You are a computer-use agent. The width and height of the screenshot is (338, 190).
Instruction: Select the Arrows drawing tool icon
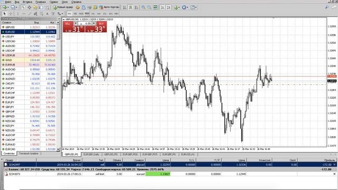click(x=59, y=14)
